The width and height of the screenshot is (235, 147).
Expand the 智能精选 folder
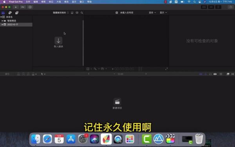pos(2,21)
